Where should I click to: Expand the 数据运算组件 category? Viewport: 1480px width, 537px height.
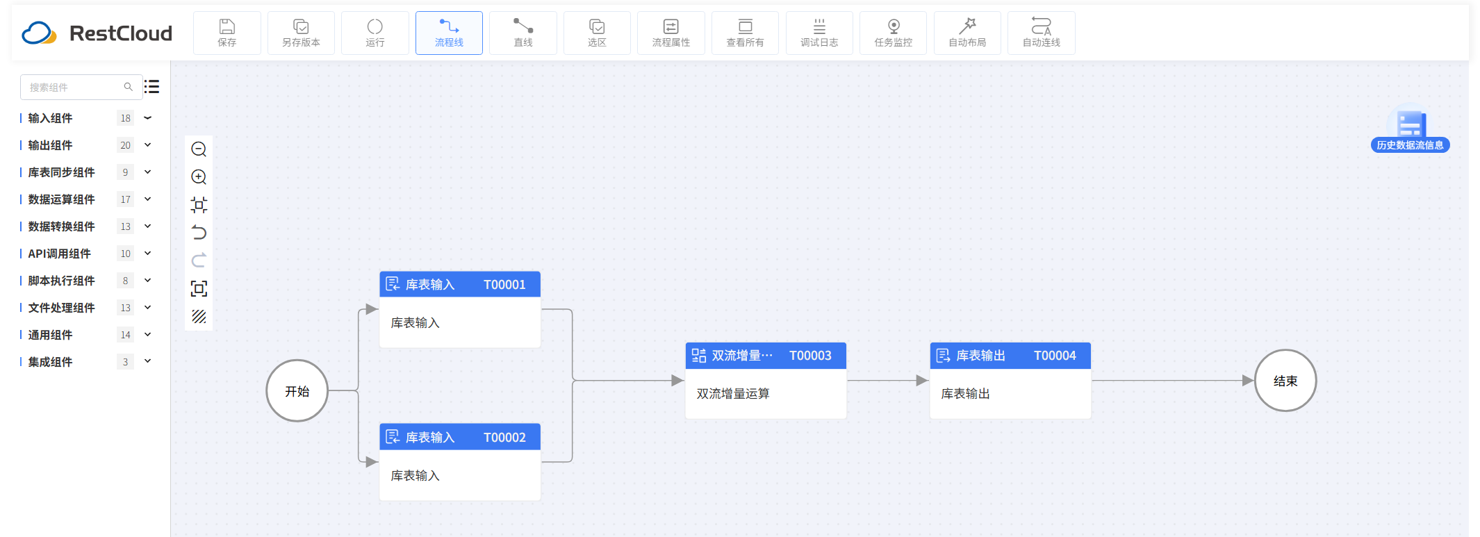(x=147, y=199)
